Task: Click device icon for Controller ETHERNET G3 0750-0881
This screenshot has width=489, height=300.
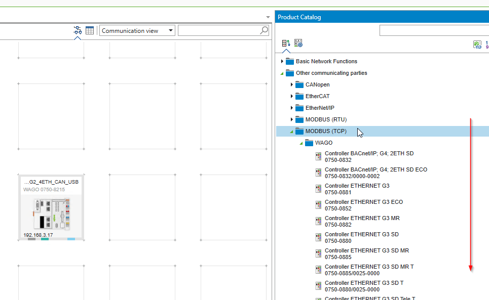Action: [x=318, y=189]
